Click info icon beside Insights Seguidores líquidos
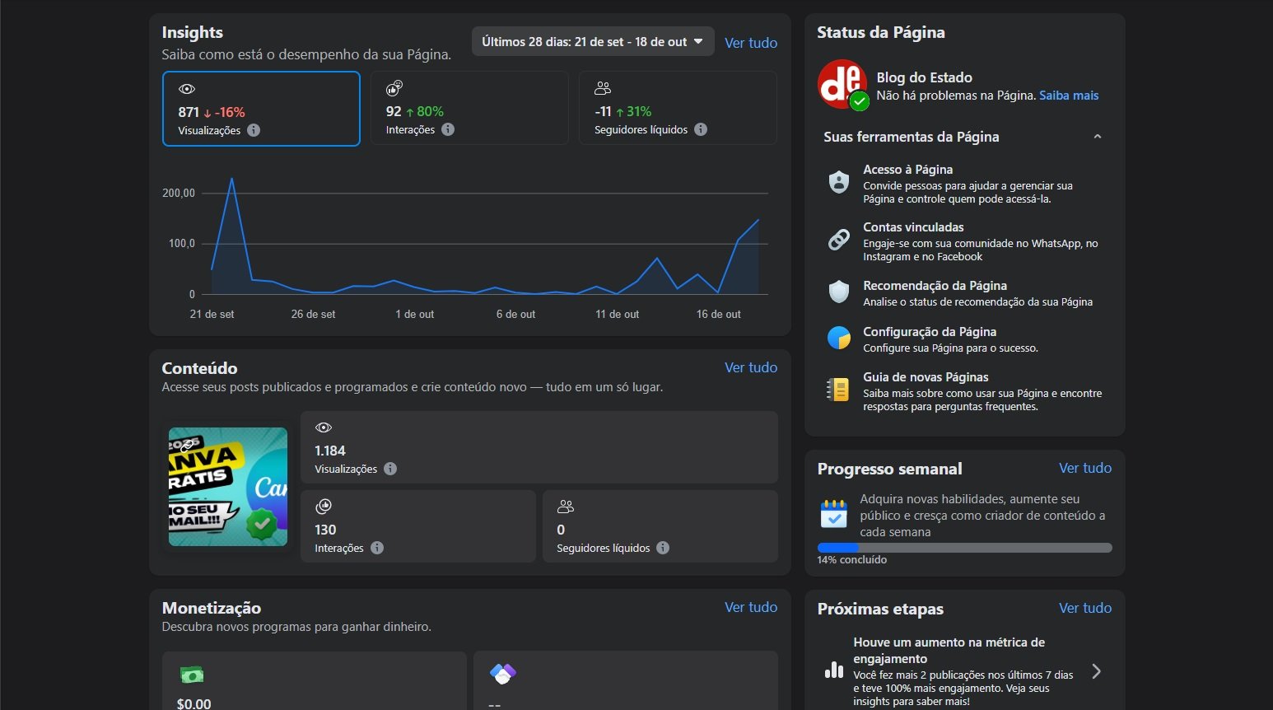This screenshot has width=1273, height=710. tap(701, 129)
